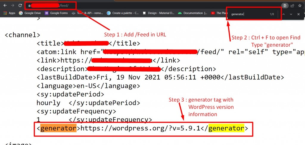Screen dimensions: 305x145
Task: Reload the page with the refresh icon
Action: tap(20, 5)
